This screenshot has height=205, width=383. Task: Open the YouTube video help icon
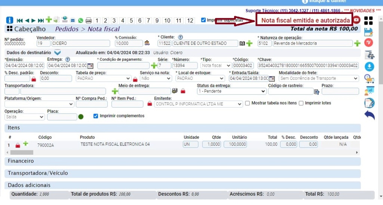tap(356, 20)
